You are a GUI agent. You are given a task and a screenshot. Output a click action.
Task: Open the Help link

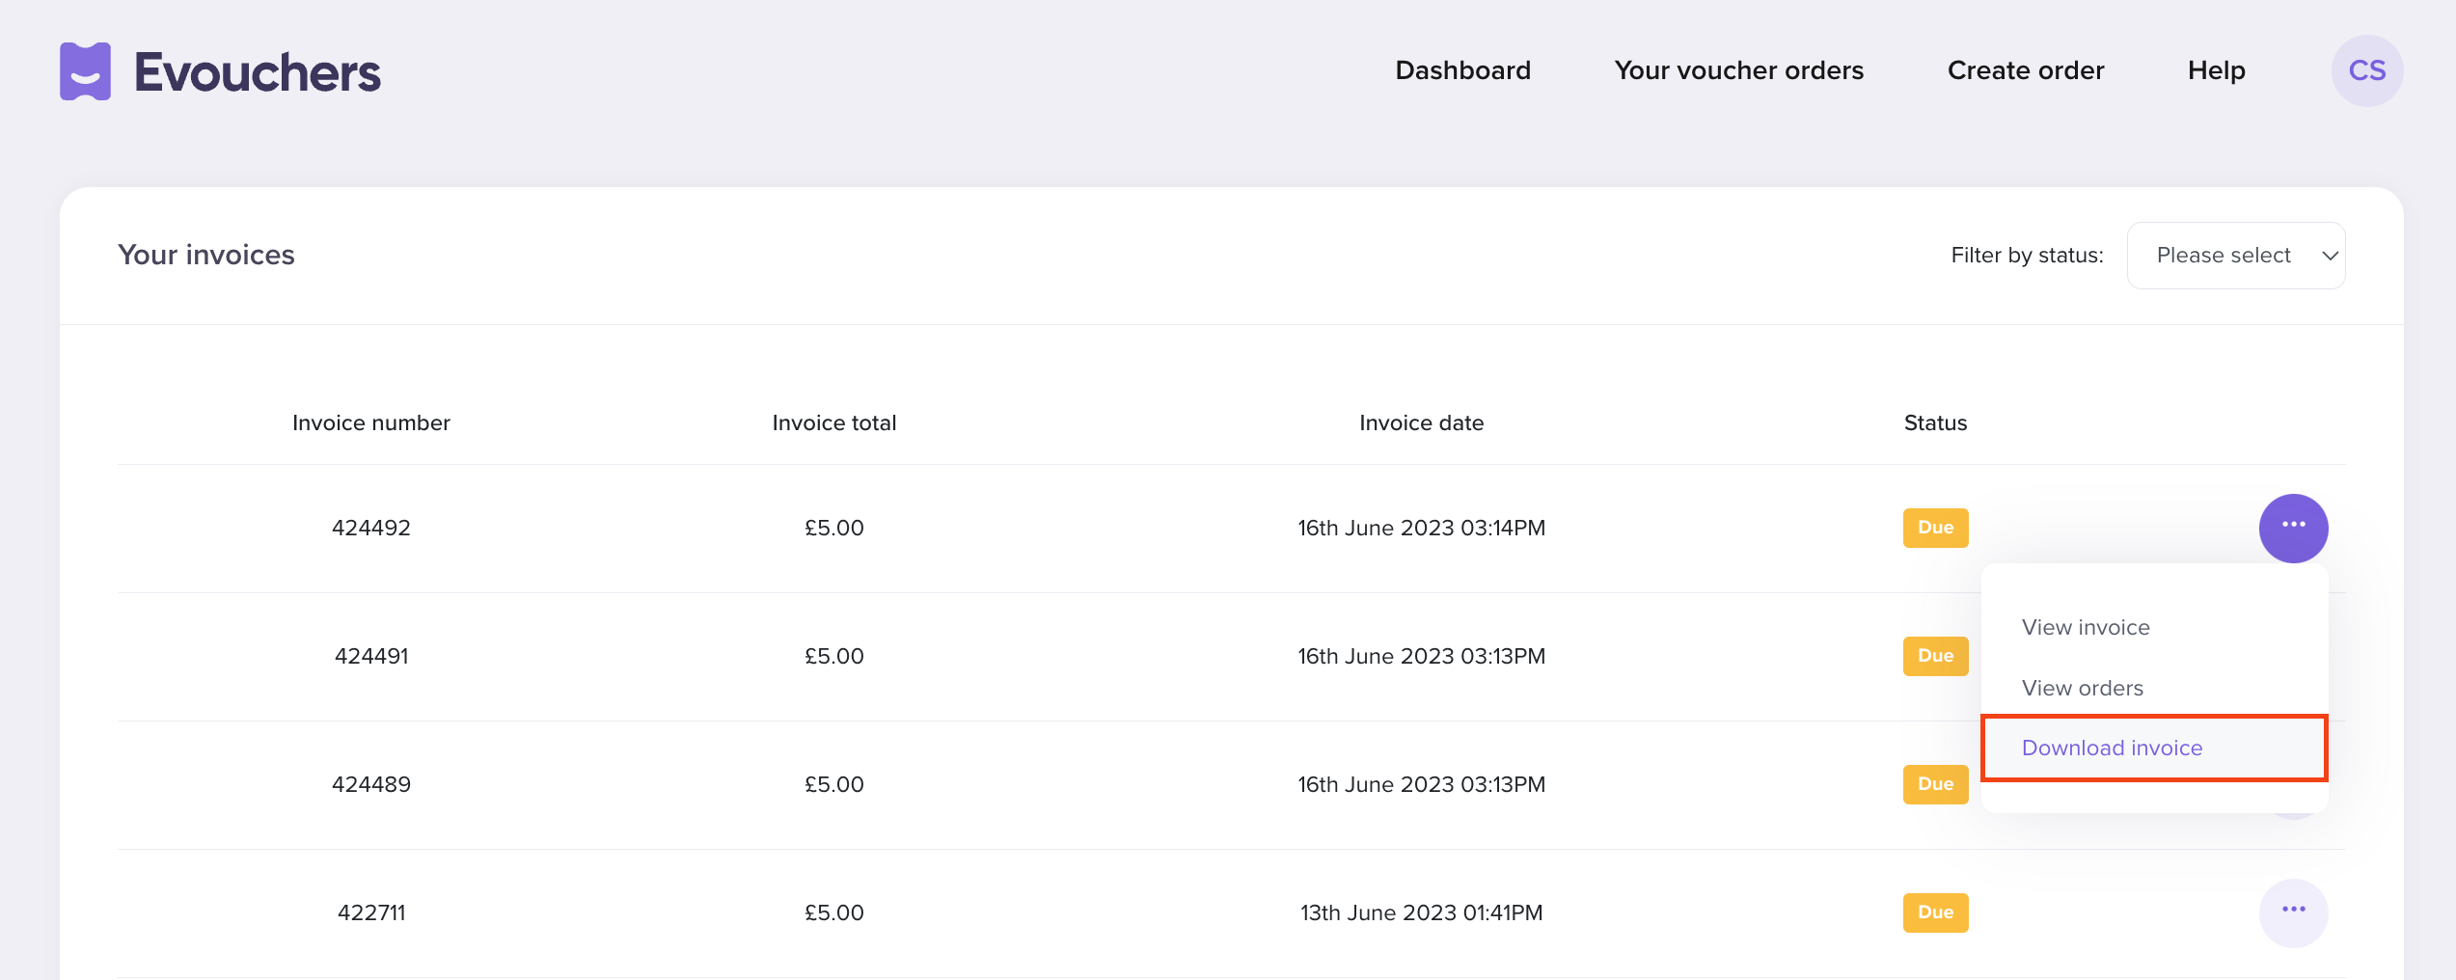[2216, 70]
